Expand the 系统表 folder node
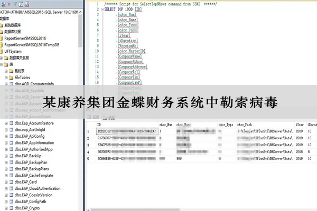317x211 pixels. point(6,71)
